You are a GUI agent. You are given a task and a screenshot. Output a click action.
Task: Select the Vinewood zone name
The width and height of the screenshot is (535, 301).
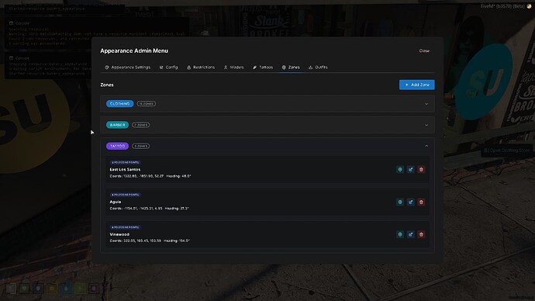[x=119, y=234]
